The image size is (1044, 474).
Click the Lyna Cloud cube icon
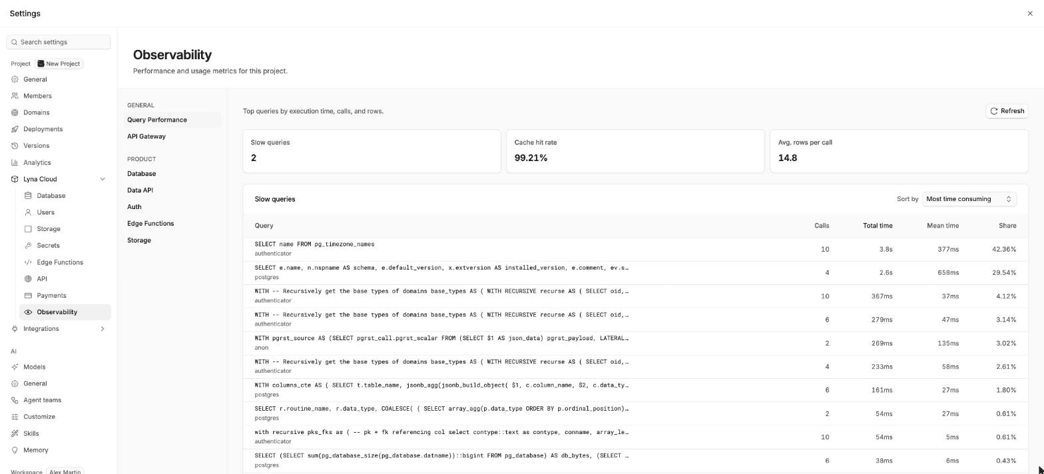coord(15,179)
